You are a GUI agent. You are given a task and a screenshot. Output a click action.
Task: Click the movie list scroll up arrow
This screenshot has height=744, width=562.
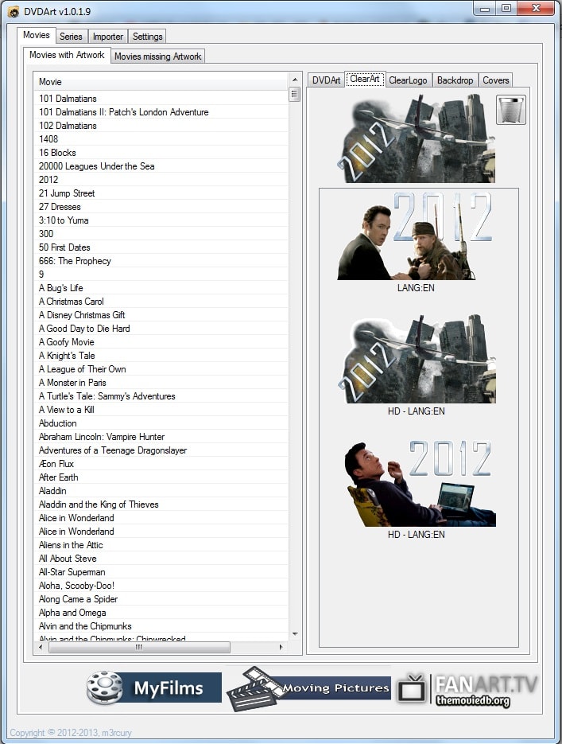click(295, 80)
